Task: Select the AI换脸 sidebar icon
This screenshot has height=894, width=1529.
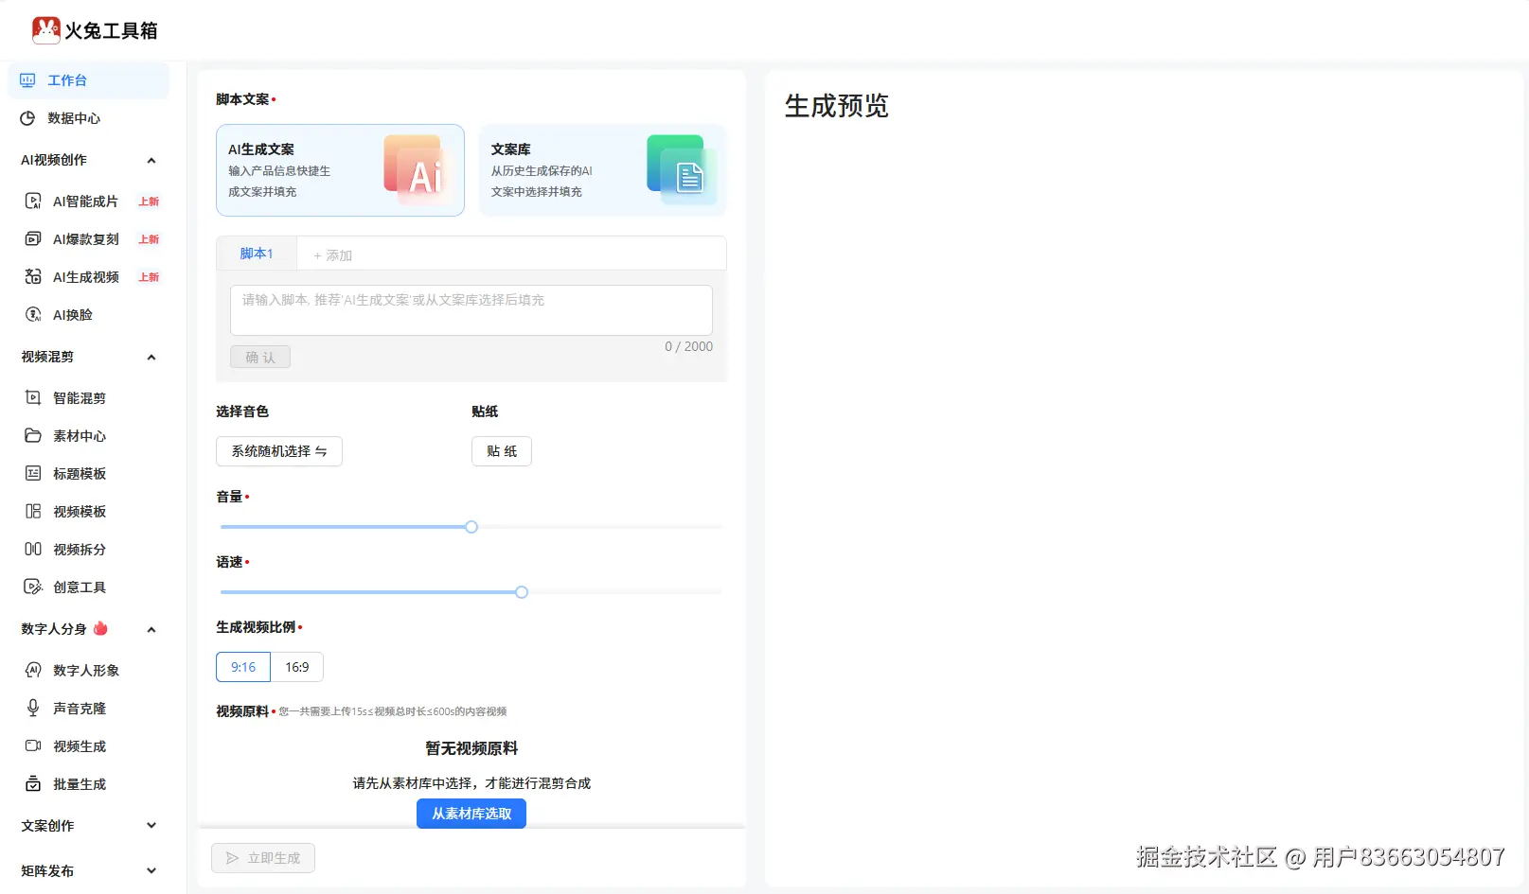Action: point(33,315)
